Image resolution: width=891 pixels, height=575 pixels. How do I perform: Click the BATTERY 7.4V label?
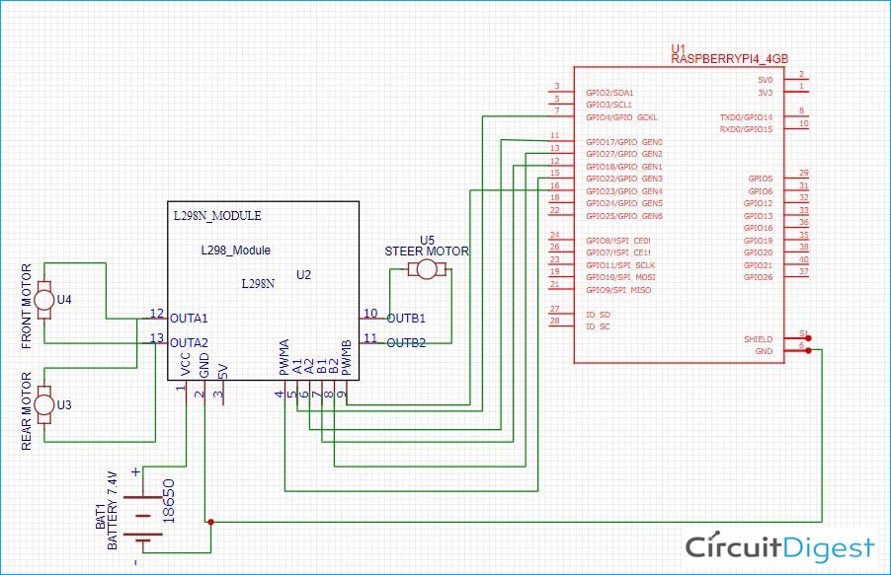[113, 510]
